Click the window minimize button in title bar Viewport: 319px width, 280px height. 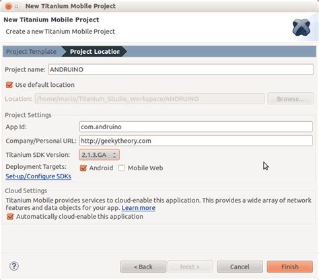pos(17,6)
